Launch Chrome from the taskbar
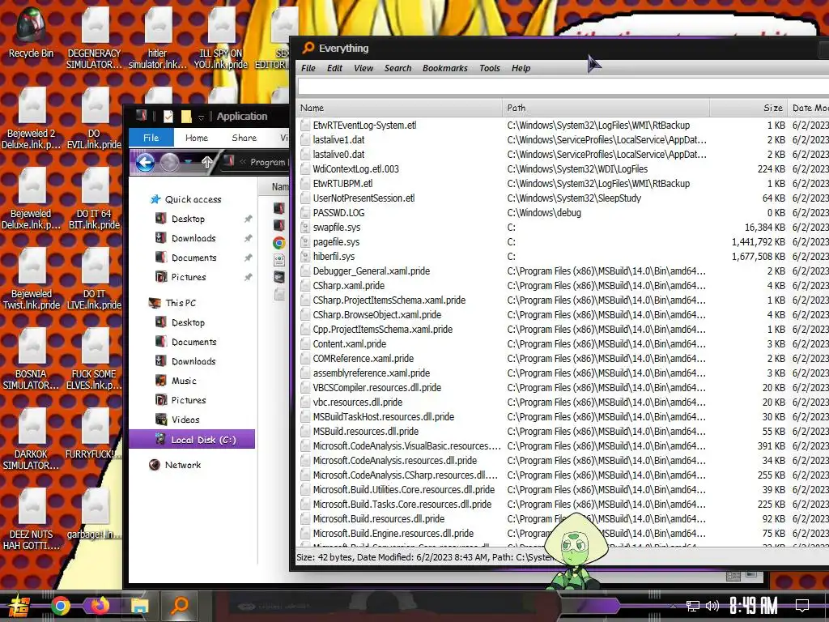This screenshot has height=622, width=829. [60, 606]
